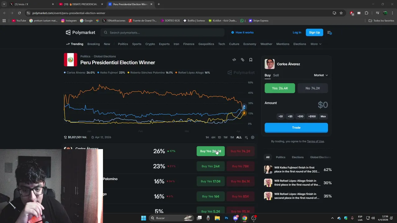Viewport: 397px width, 223px height.
Task: Set chart range to 1D
Action: [x=219, y=137]
